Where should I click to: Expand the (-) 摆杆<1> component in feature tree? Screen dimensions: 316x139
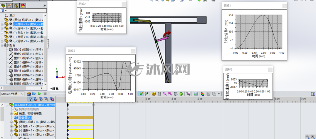(2, 24)
